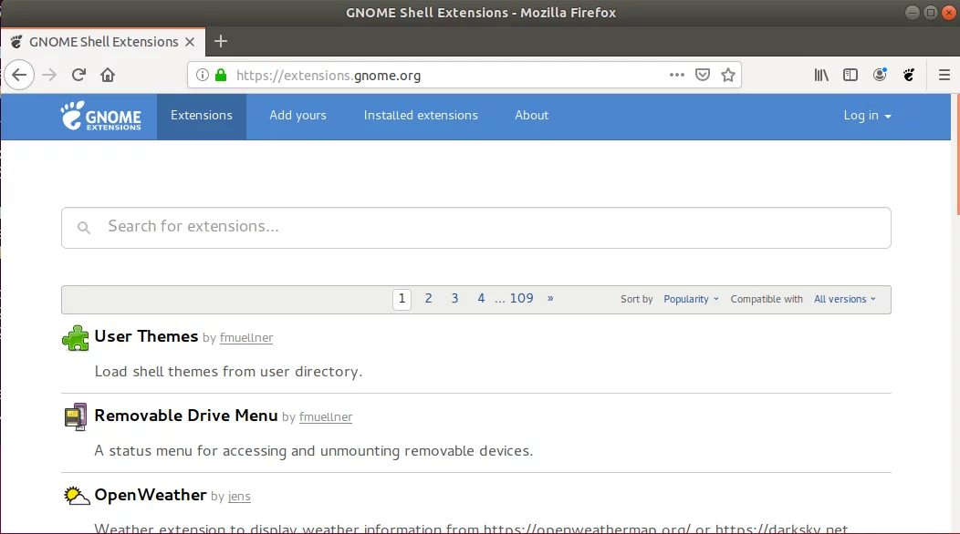The height and width of the screenshot is (534, 960).
Task: Click the 'Compatible with' label
Action: 767,299
